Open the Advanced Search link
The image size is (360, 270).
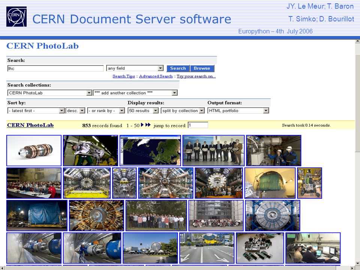[x=156, y=76]
